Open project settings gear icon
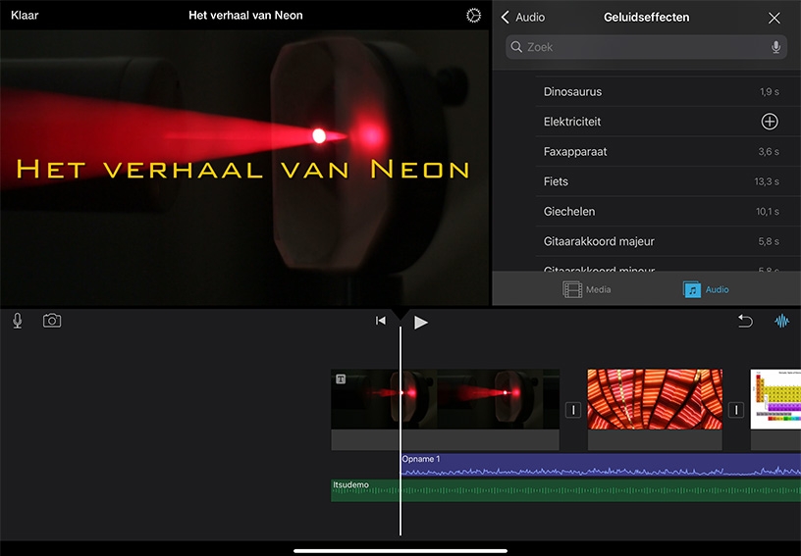This screenshot has width=801, height=556. pos(473,16)
